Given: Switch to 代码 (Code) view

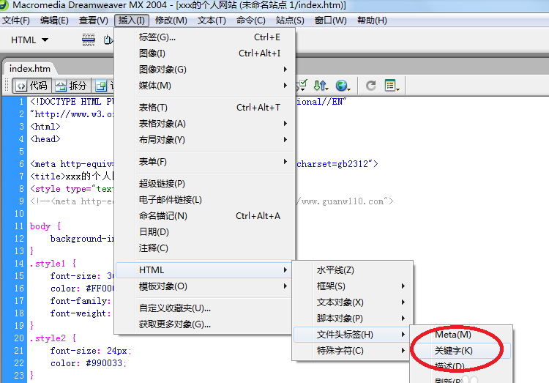Looking at the screenshot, I should click(x=32, y=86).
